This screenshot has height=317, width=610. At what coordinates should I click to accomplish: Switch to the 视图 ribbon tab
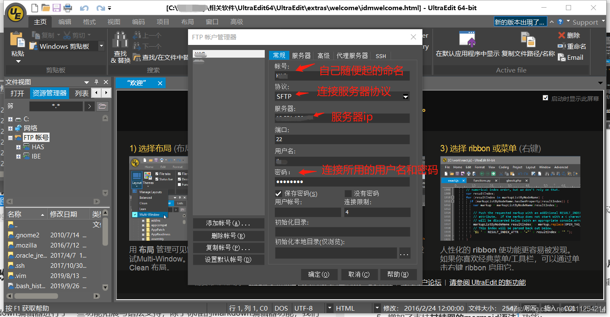[x=114, y=22]
